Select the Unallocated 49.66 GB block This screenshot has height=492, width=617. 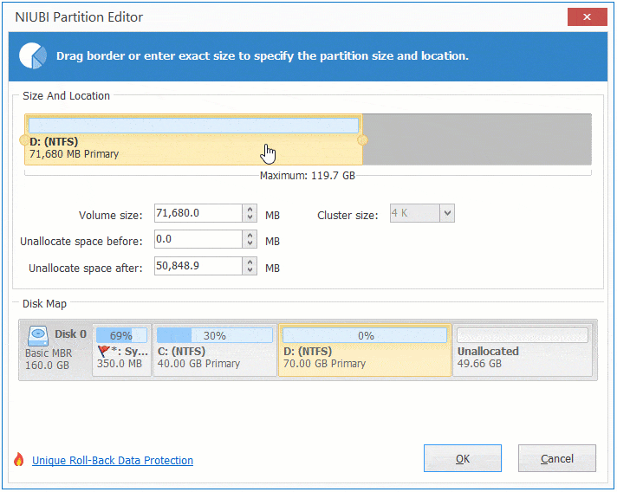522,352
